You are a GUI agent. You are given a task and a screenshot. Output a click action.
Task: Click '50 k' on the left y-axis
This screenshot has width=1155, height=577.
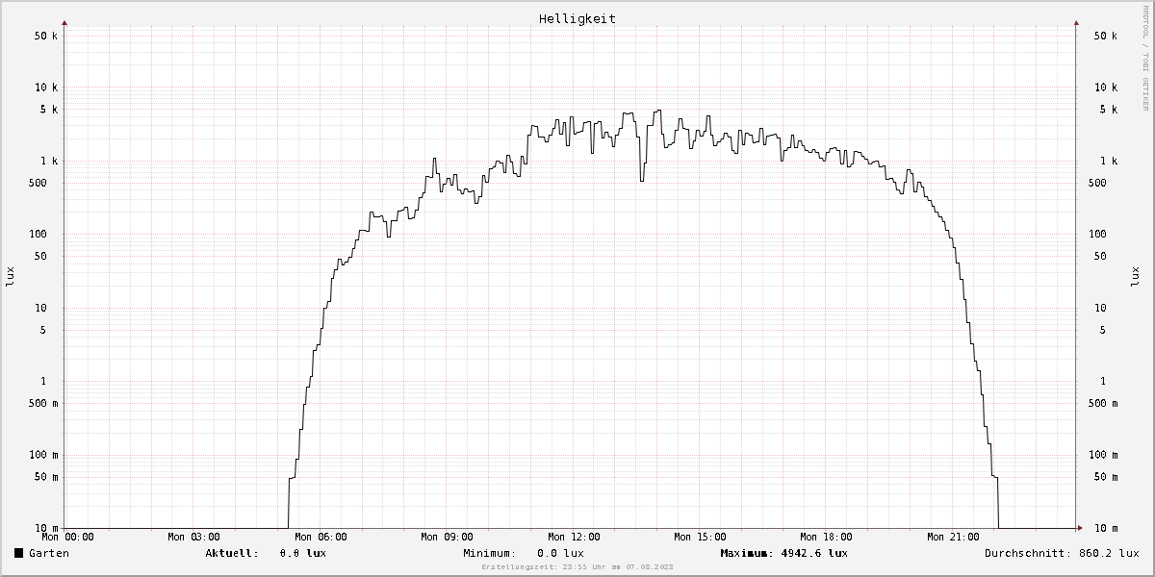44,36
